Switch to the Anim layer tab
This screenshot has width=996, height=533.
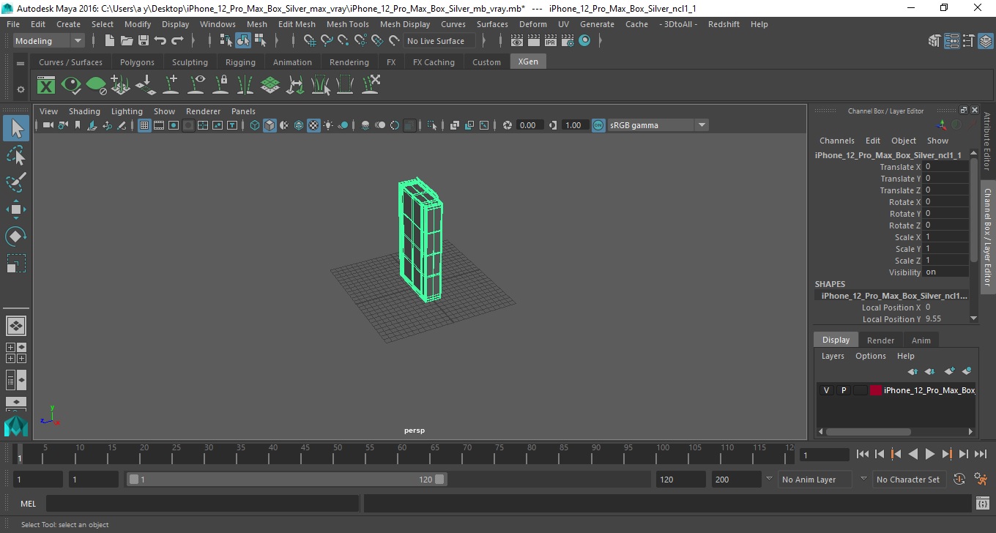coord(921,340)
